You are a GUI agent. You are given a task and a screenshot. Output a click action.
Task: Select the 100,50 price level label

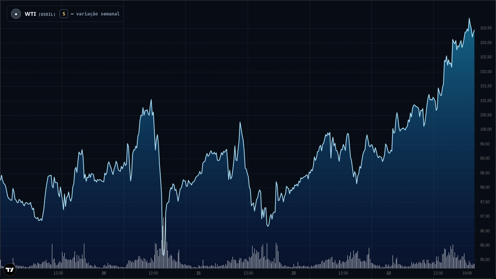pos(486,115)
